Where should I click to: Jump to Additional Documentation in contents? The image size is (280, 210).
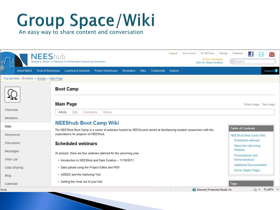(250, 165)
